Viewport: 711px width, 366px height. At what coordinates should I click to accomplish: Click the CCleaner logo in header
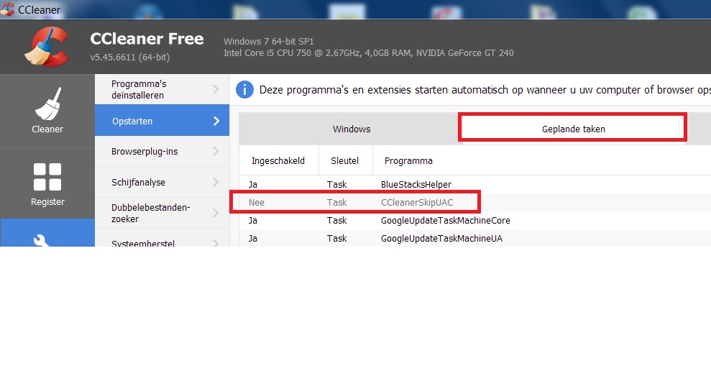(46, 46)
